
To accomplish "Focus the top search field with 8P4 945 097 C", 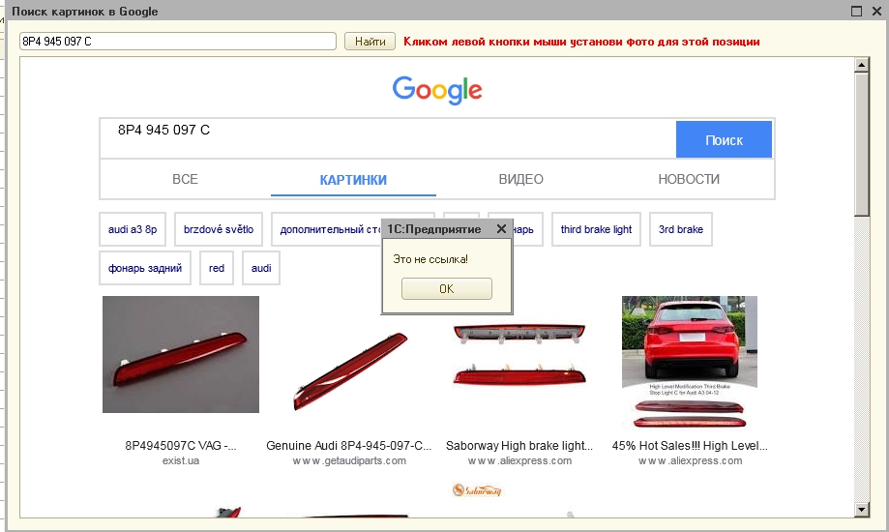I will [x=177, y=42].
